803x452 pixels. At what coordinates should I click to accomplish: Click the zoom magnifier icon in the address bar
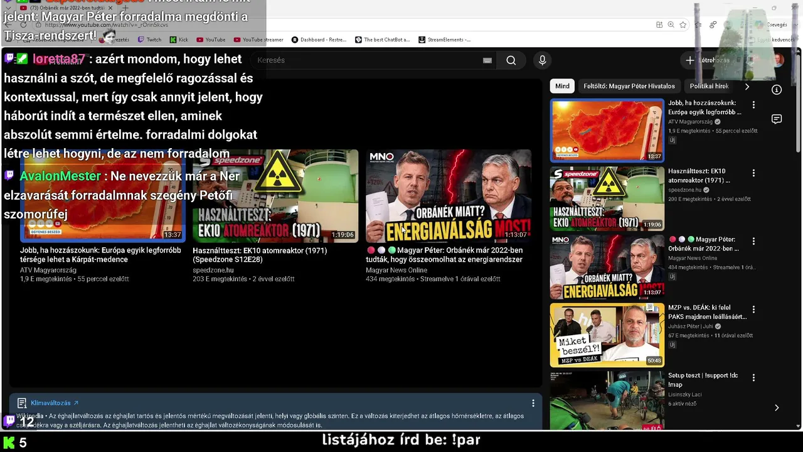coord(671,24)
